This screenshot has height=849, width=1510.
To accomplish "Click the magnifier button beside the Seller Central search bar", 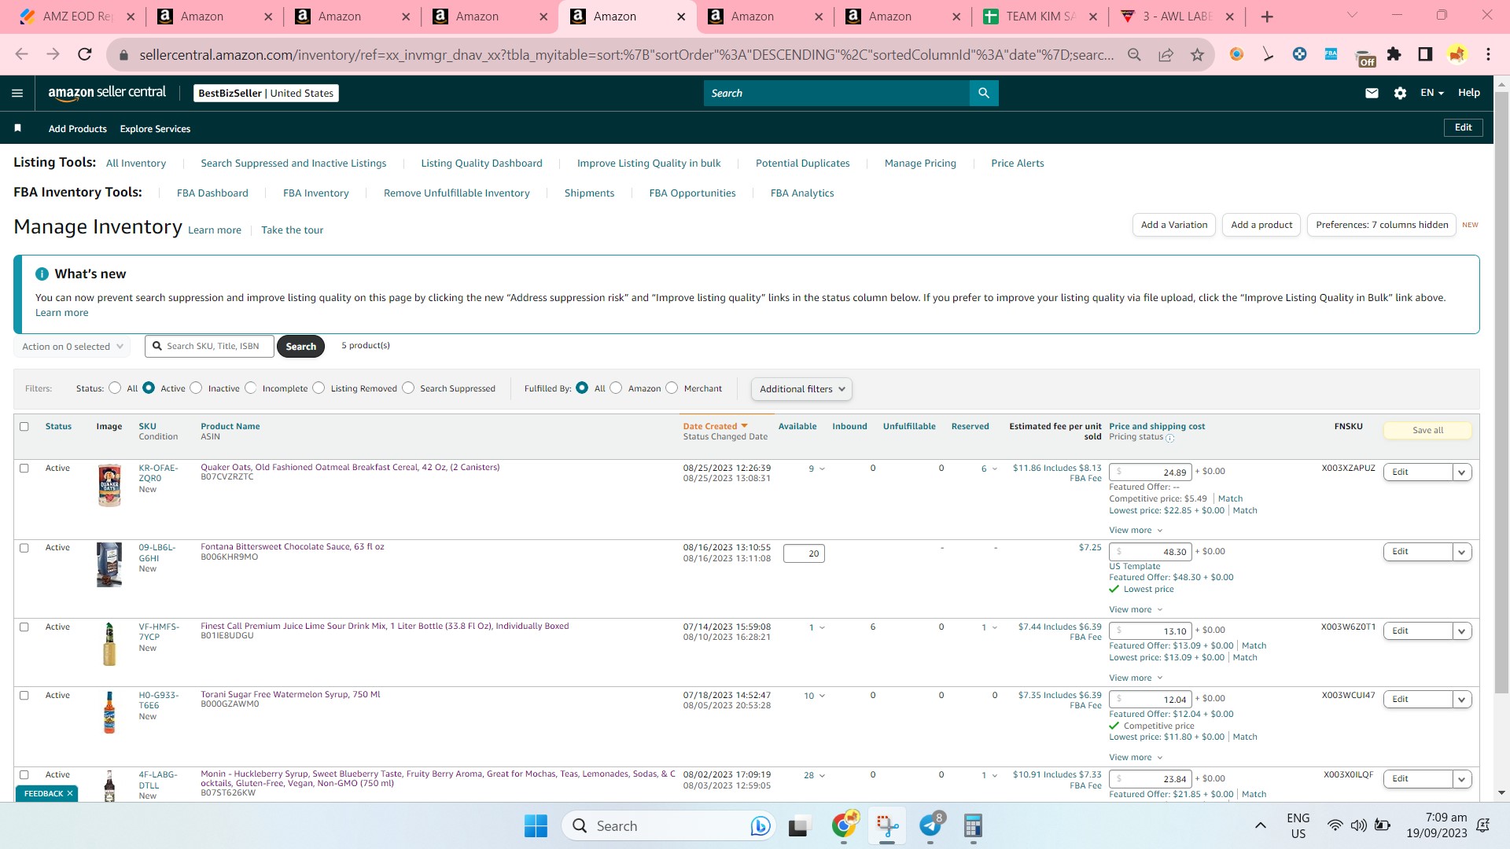I will (984, 93).
